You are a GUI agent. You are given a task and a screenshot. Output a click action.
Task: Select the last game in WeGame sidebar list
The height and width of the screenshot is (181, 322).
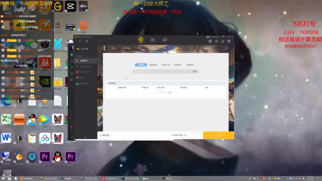coord(86,84)
